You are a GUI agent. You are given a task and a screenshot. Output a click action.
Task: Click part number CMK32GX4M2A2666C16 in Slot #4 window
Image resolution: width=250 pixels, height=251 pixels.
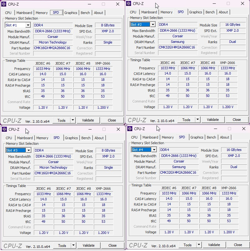point(179,172)
